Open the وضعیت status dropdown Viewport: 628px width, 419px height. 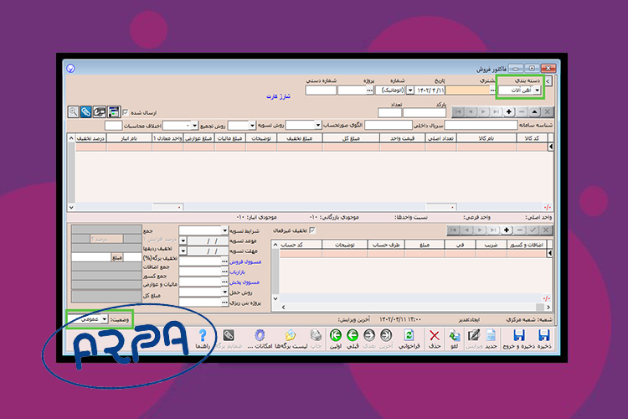104,318
